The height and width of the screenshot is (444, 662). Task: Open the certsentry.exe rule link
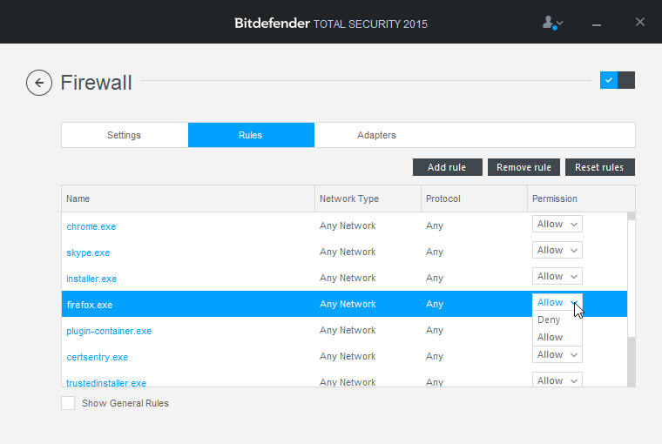(x=97, y=358)
